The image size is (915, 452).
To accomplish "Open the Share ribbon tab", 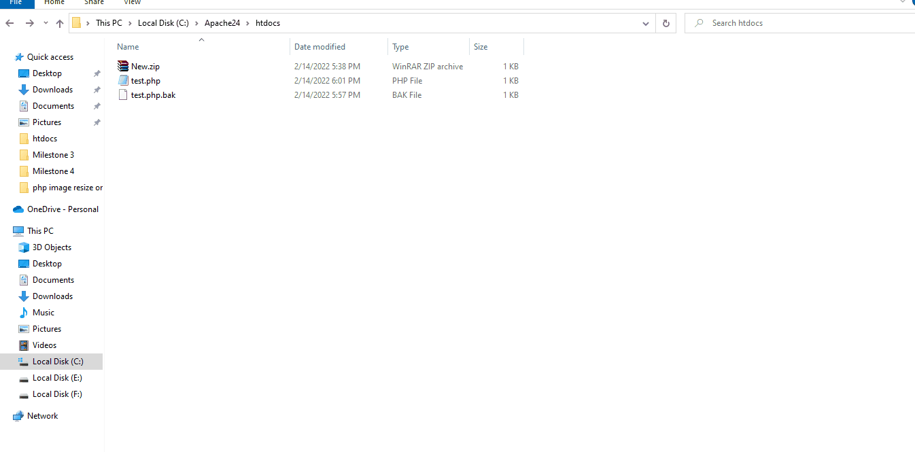I will point(94,3).
